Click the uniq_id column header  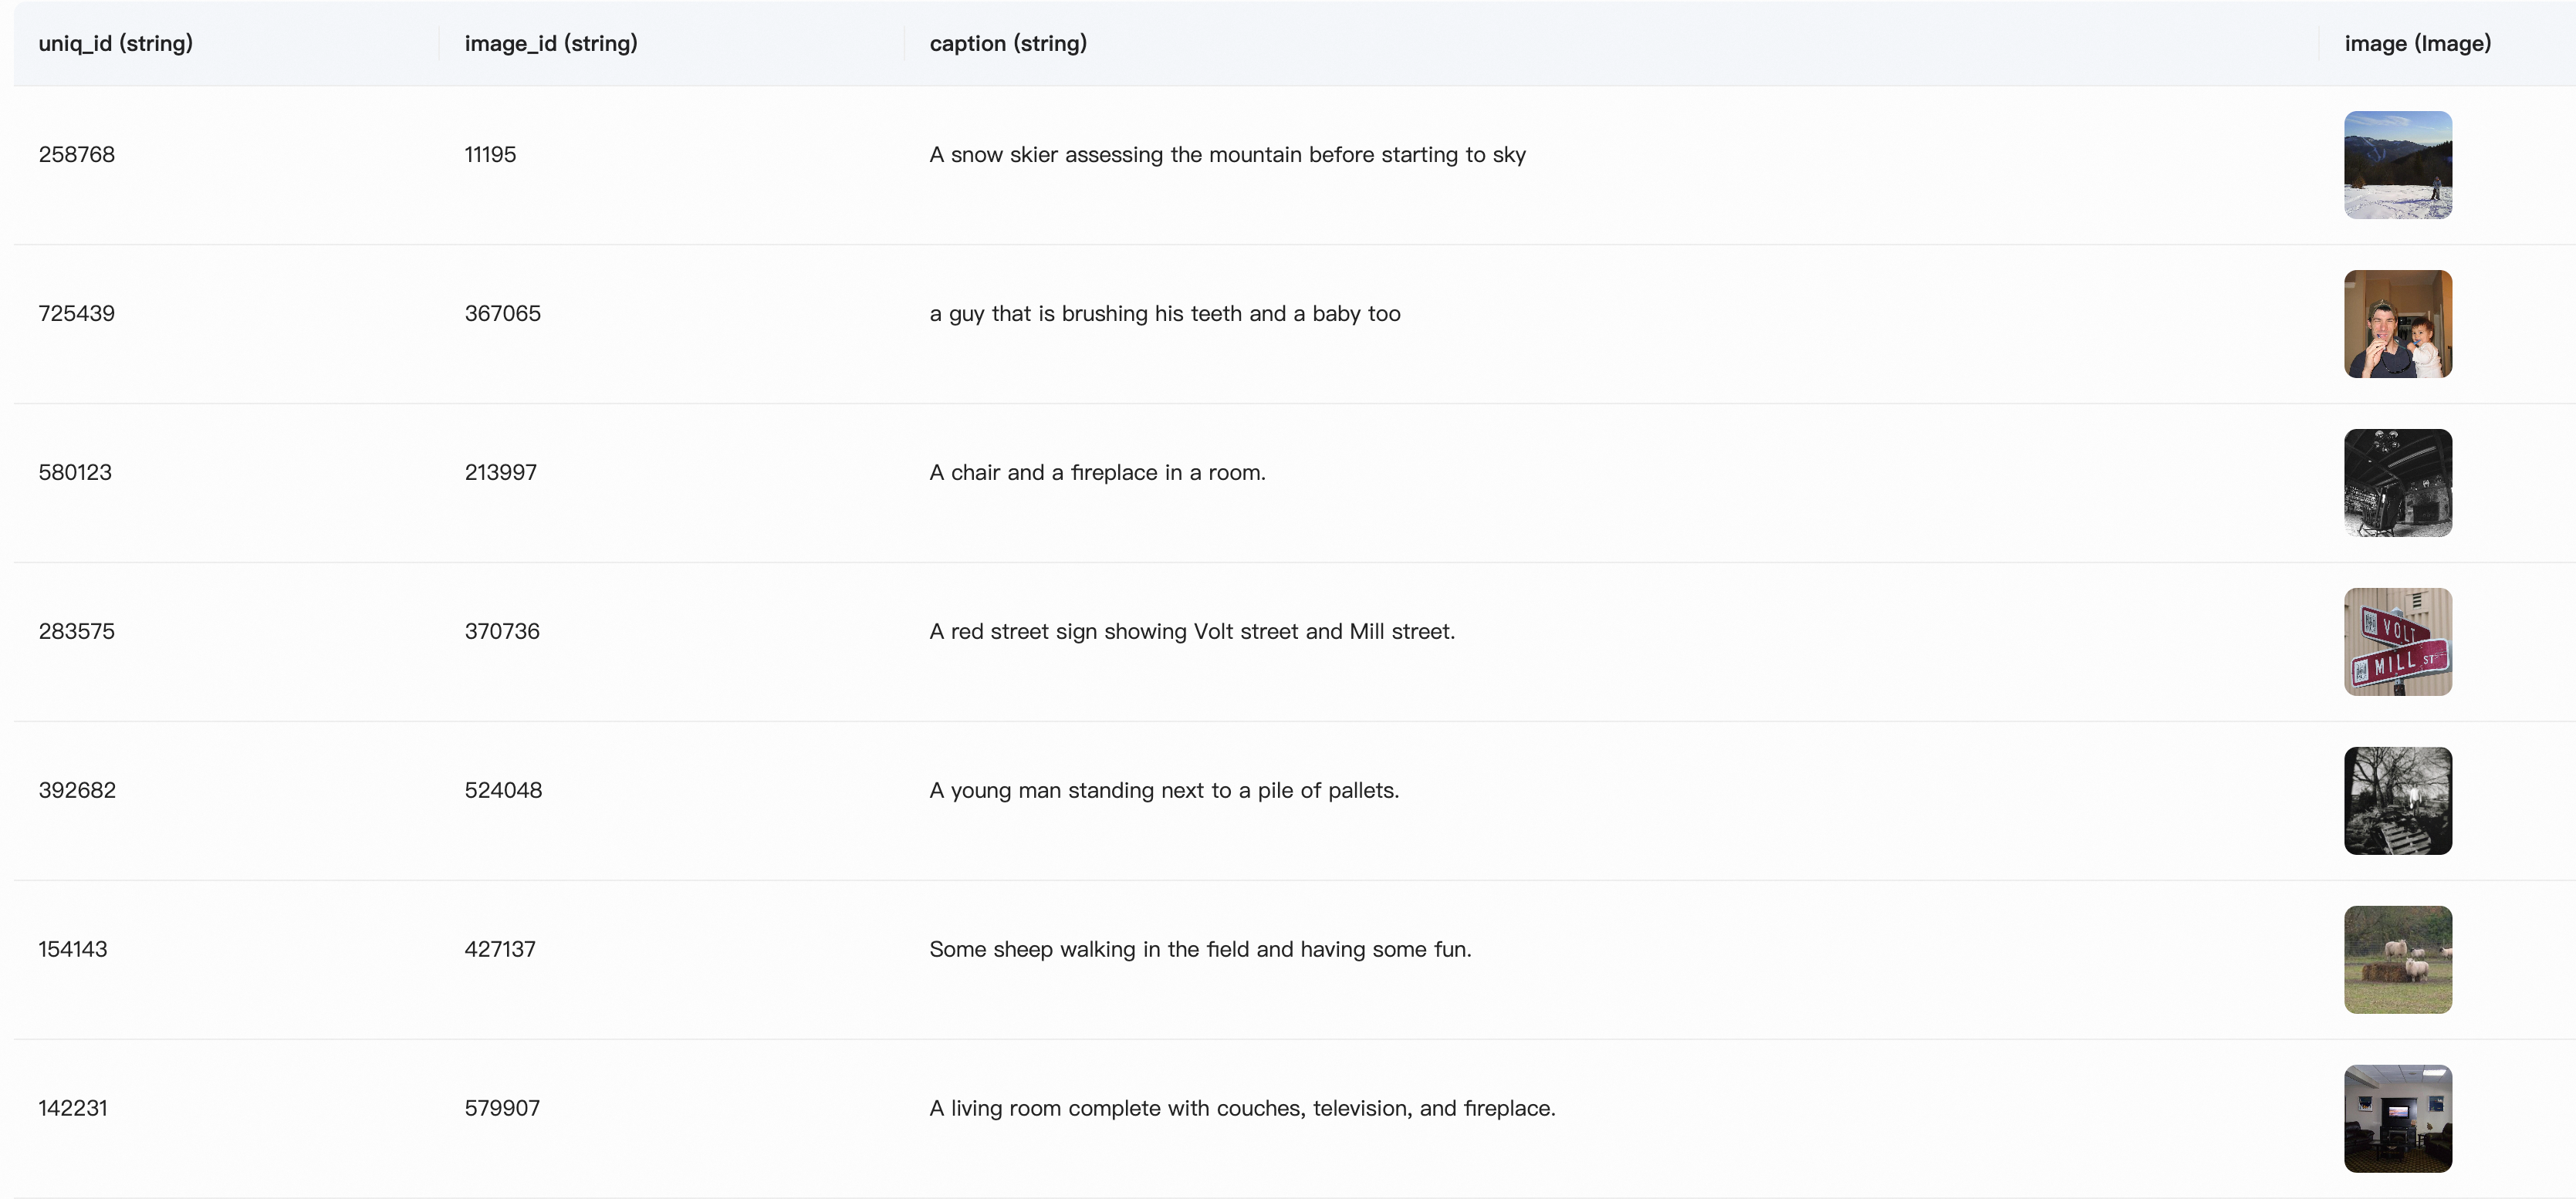116,44
